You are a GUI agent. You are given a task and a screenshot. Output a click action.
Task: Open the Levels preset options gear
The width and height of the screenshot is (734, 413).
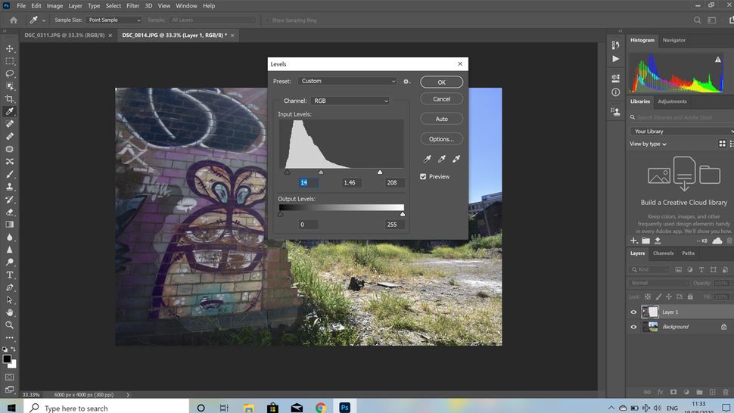407,82
